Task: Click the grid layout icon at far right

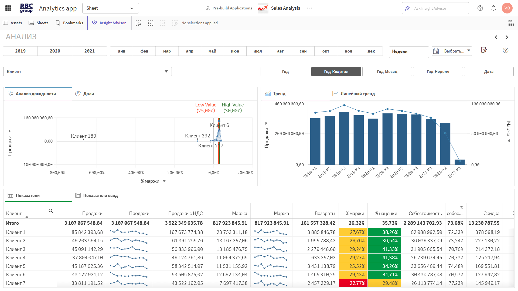Action: 511,23
